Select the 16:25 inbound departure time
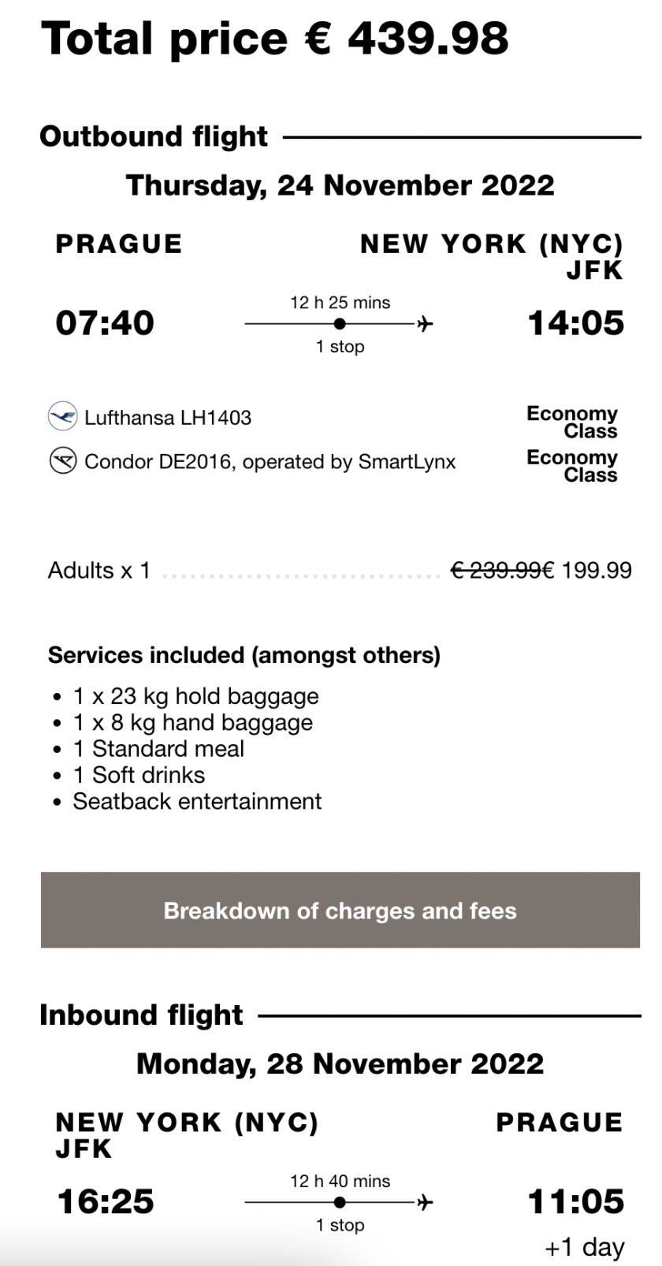The image size is (662, 1266). 106,1201
